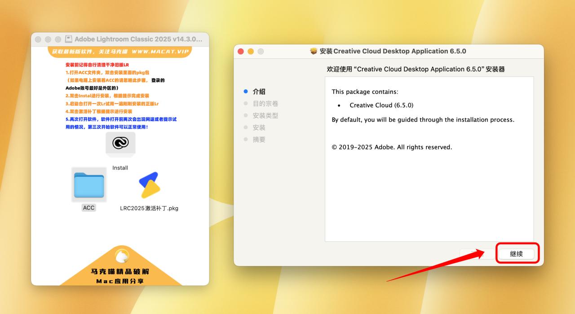The image size is (575, 314).
Task: Click the disk icon in Lightroom window title
Action: pos(69,39)
